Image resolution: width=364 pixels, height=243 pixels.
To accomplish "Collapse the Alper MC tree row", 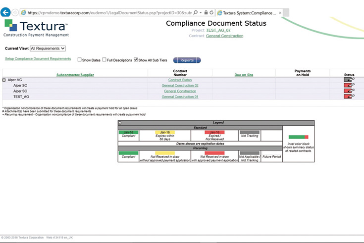I will [4, 80].
